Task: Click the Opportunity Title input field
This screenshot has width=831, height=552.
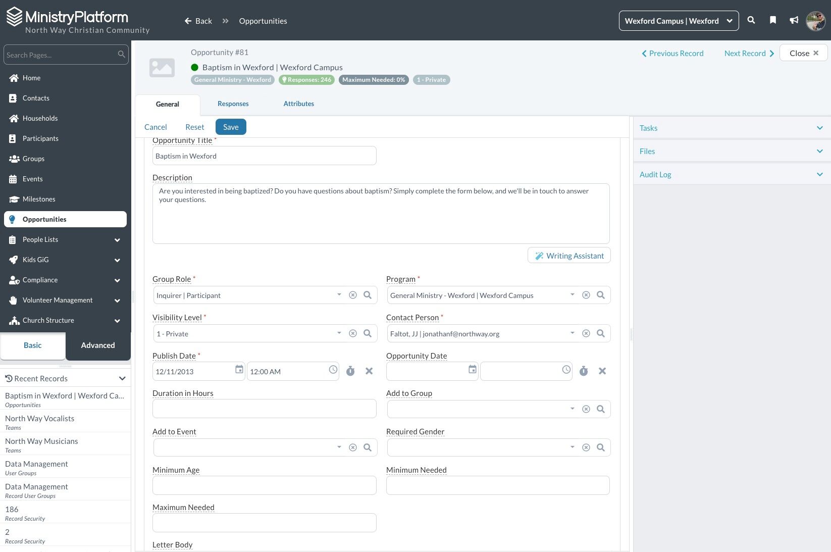Action: 264,156
